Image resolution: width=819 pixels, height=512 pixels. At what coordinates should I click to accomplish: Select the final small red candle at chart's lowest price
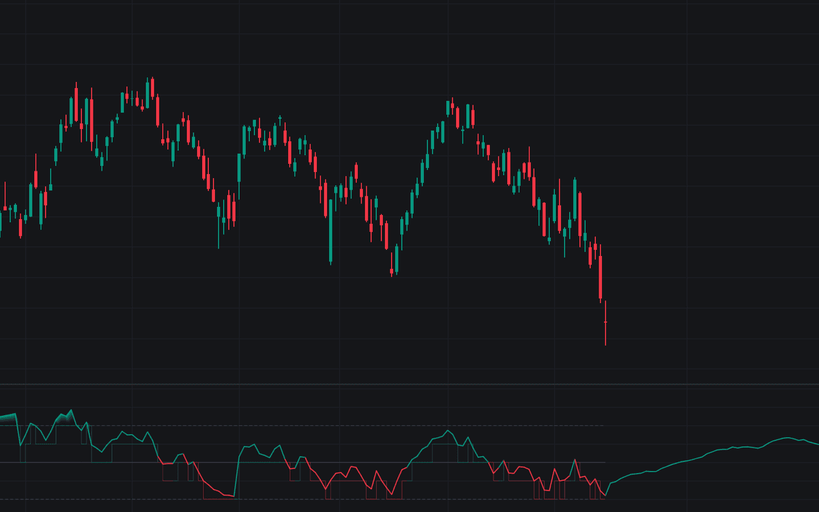pos(605,322)
